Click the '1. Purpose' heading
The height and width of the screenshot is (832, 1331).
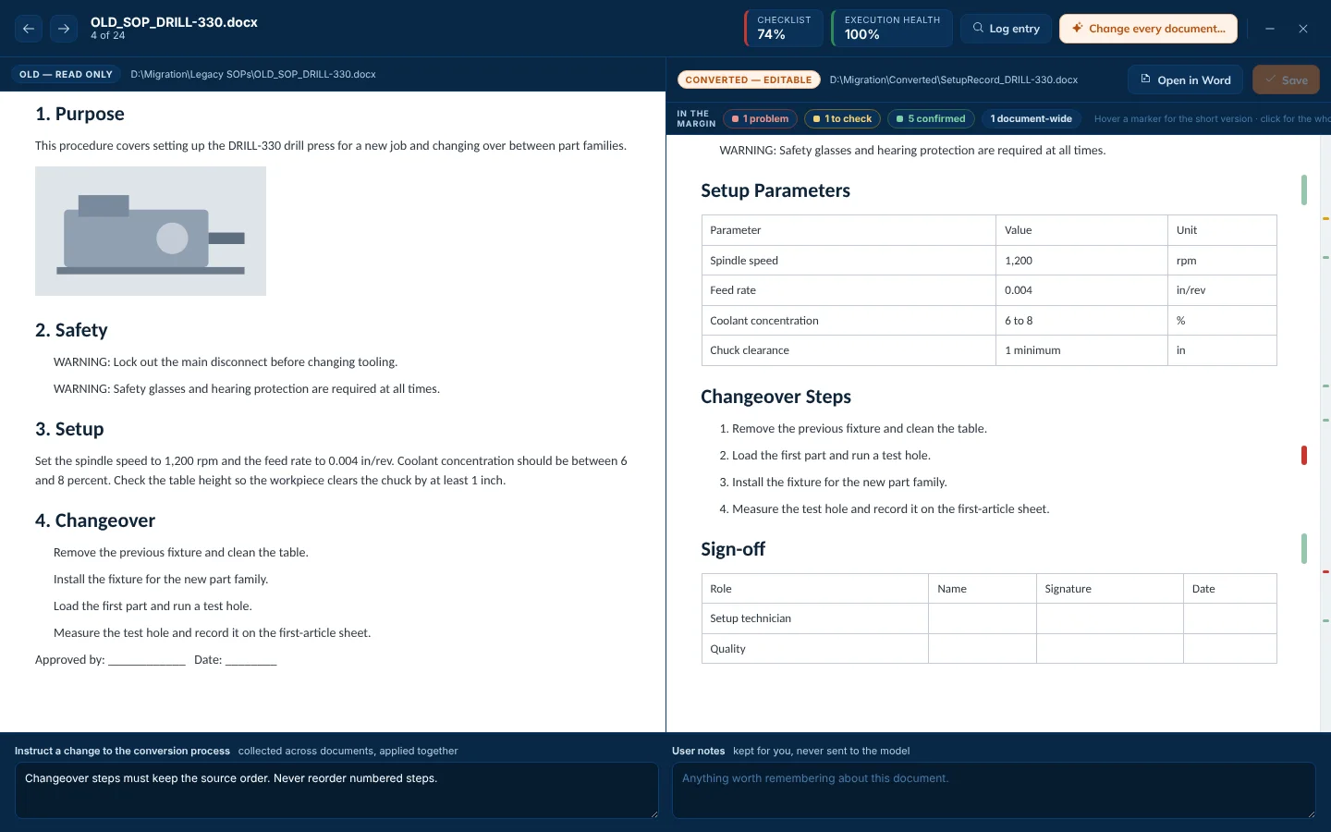[79, 114]
